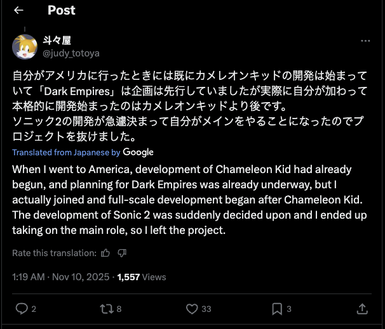Open the post timestamp link

[x=60, y=276]
